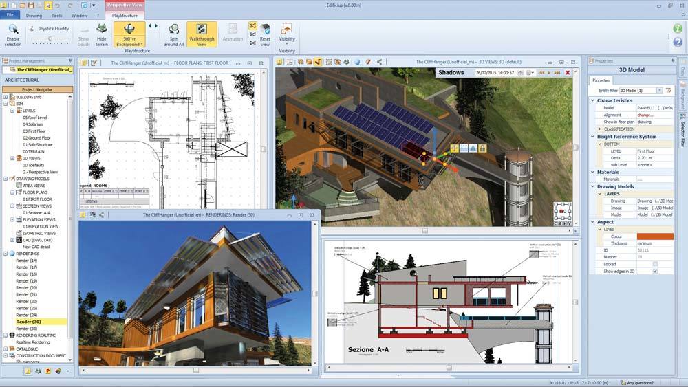Select Render (19) in the project tree
This screenshot has height=387, width=688.
[27, 280]
